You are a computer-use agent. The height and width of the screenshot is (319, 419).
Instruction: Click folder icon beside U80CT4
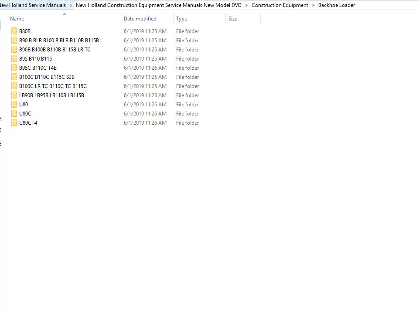click(x=14, y=122)
